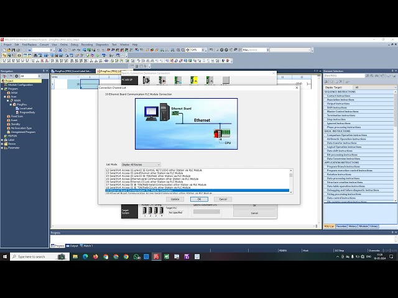Click the connection route list vertical scrollbar
The image size is (398, 298).
291,181
